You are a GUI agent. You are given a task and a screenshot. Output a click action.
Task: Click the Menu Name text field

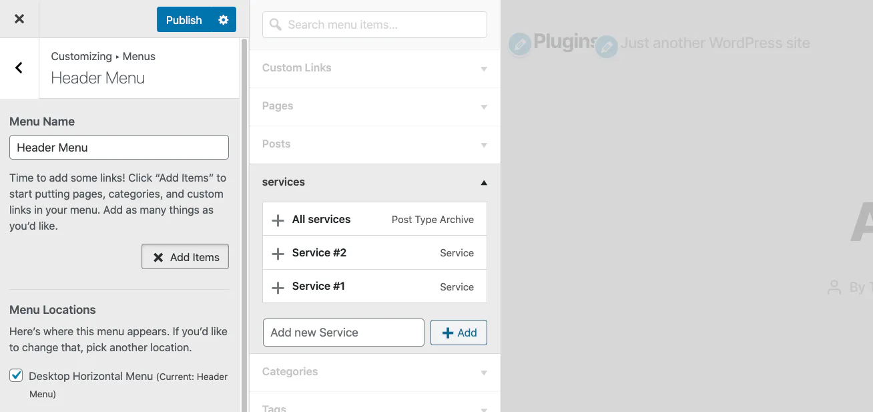click(x=119, y=148)
